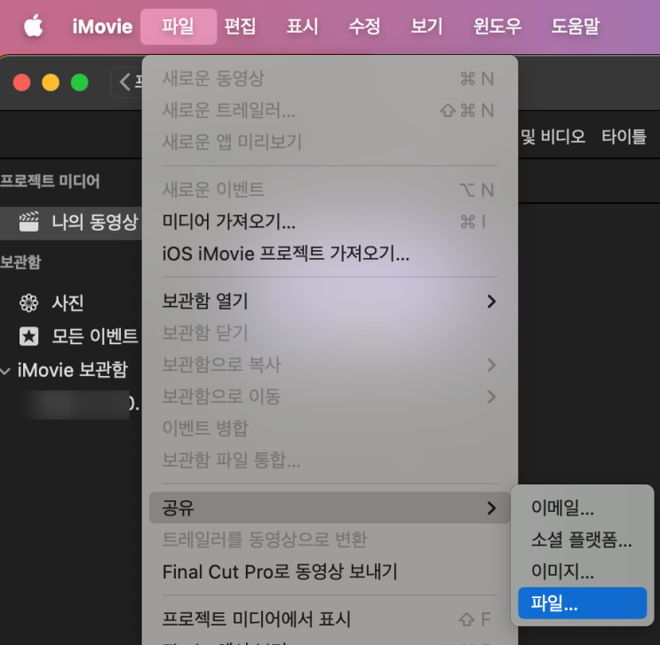The image size is (660, 645).
Task: Click the green full-screen window button
Action: click(80, 82)
